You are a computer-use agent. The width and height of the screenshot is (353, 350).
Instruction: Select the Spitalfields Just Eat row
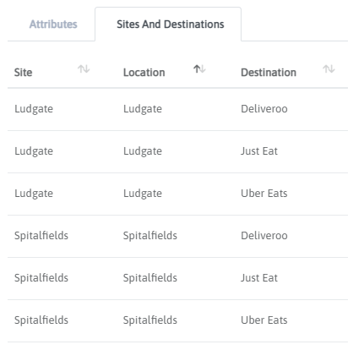tap(177, 278)
